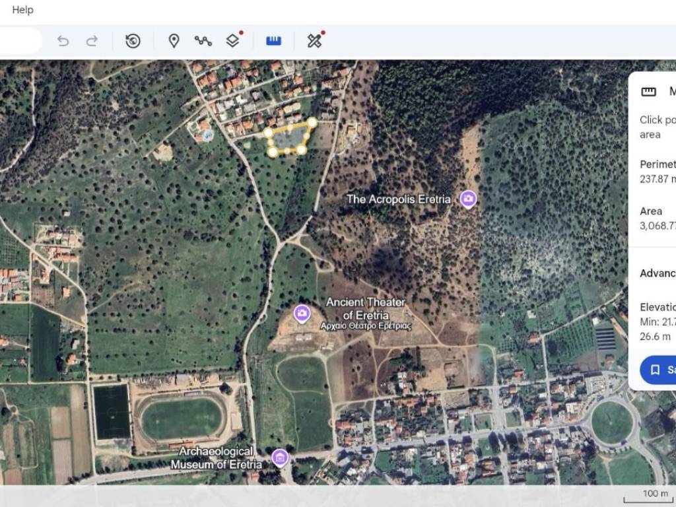Click the Undo arrow in toolbar
Viewport: 676px width, 507px height.
63,41
